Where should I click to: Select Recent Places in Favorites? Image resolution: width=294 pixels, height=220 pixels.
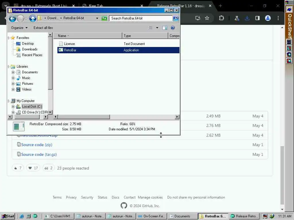(32, 55)
